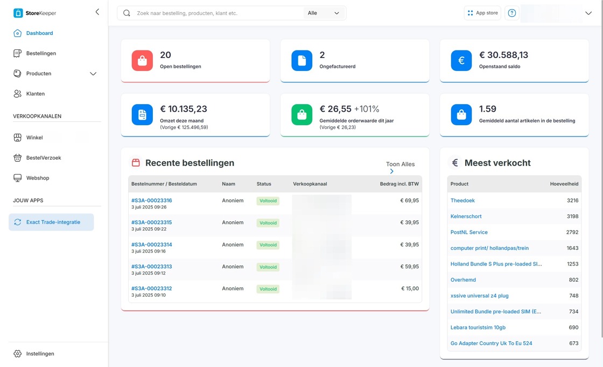The image size is (603, 367).
Task: Open order #S3A-00023312
Action: 151,289
